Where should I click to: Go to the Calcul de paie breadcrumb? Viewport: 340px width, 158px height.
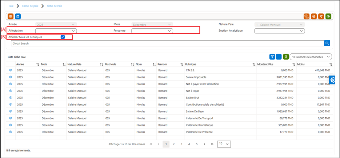point(30,6)
